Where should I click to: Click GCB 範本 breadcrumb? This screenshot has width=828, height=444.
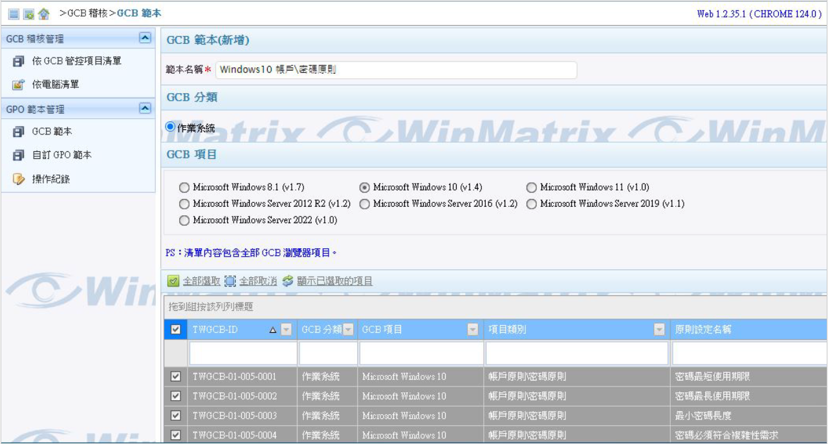(139, 13)
